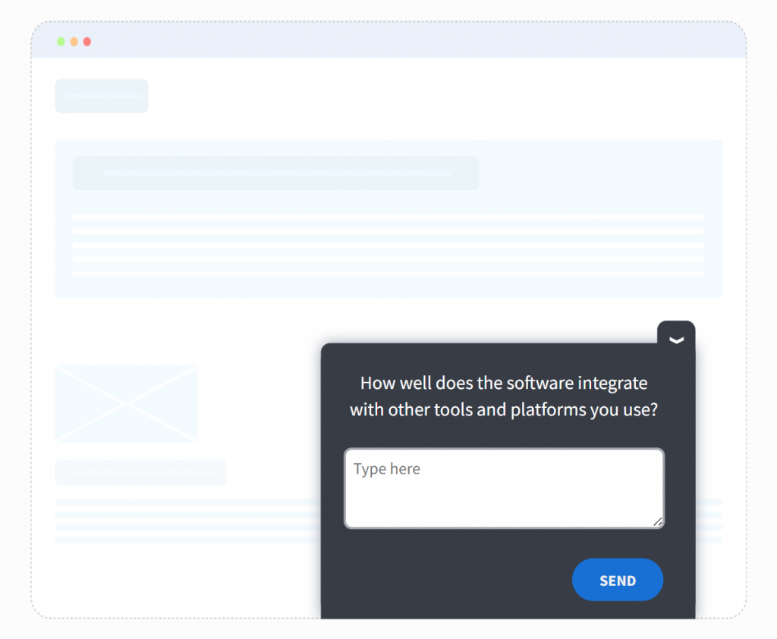
Task: Click the middle placeholder line in the content block
Action: coord(388,246)
